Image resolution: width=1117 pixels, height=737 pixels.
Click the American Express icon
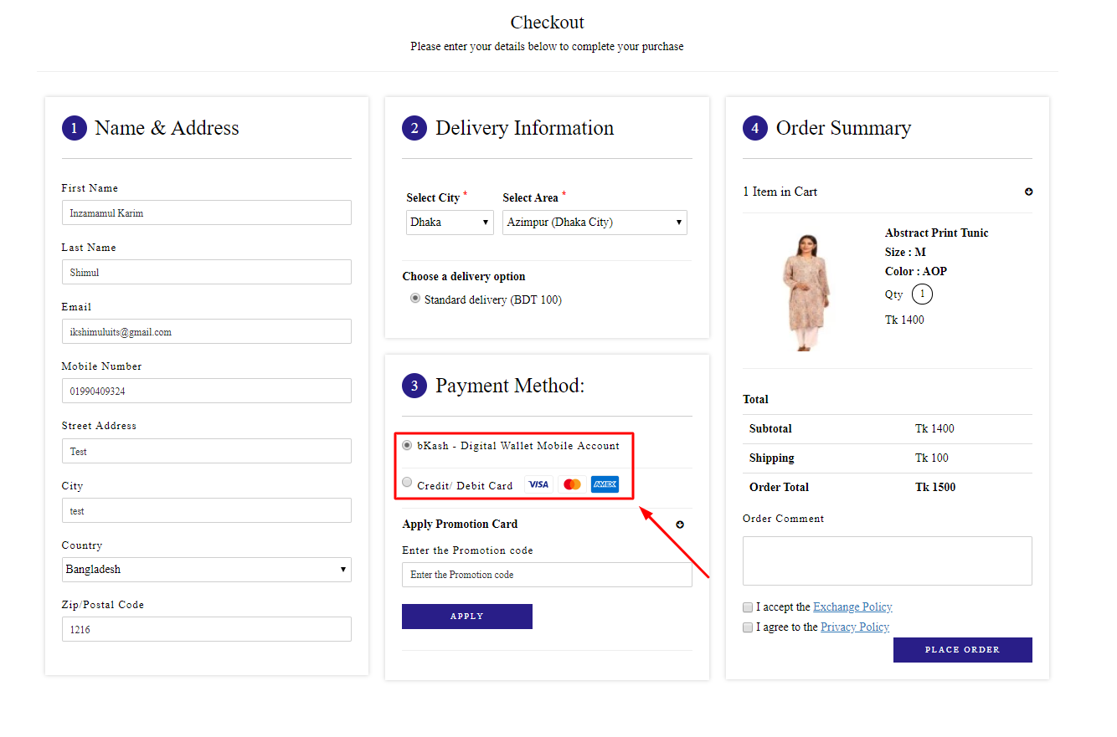click(x=605, y=484)
